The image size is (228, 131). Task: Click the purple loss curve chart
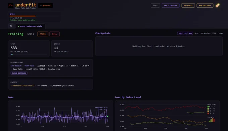pyautogui.click(x=64, y=116)
